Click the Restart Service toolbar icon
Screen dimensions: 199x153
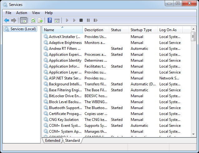point(95,20)
